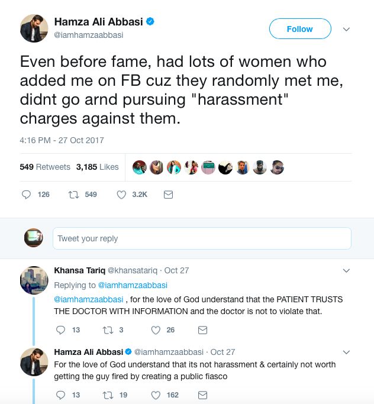Reply to the main tweet
Viewport: 374px width, 404px height.
coord(26,194)
